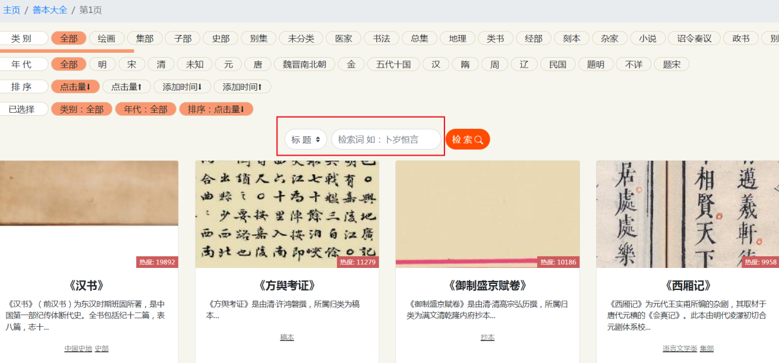Sort by 添加时间 ascending
This screenshot has width=779, height=363.
coord(242,86)
